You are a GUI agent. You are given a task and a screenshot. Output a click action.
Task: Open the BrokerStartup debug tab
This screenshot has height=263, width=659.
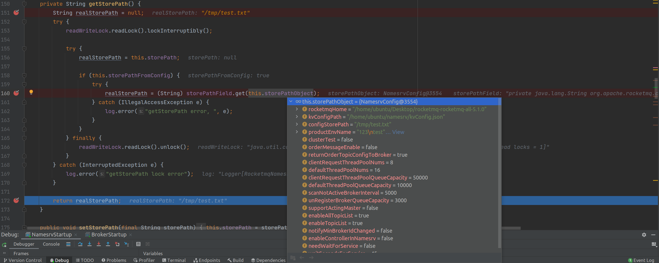pyautogui.click(x=108, y=235)
